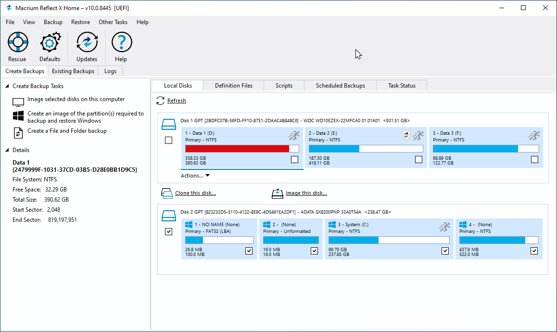This screenshot has width=557, height=332.
Task: Click the Windows icon for Windows image backup
Action: point(18,116)
